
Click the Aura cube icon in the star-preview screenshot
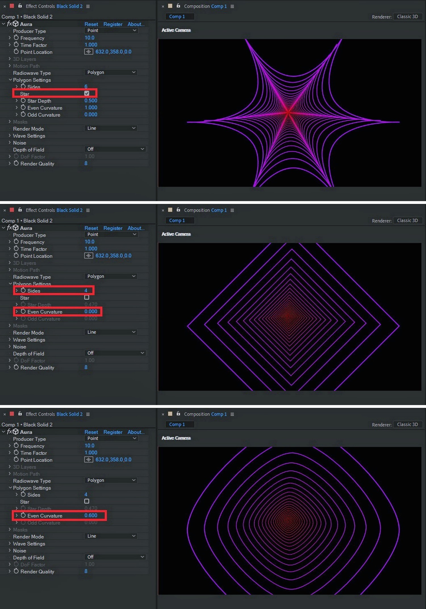tap(16, 24)
